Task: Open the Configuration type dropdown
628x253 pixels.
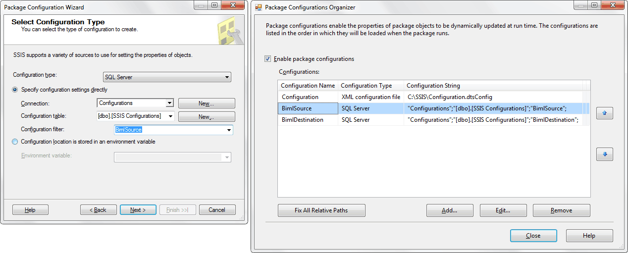Action: pyautogui.click(x=227, y=77)
